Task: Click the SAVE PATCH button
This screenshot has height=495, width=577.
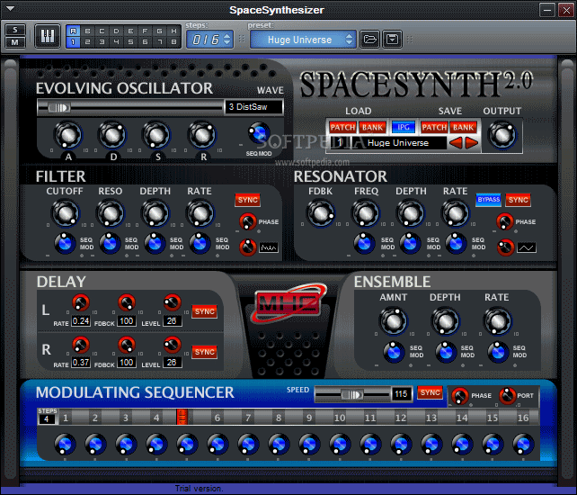Action: coord(434,128)
